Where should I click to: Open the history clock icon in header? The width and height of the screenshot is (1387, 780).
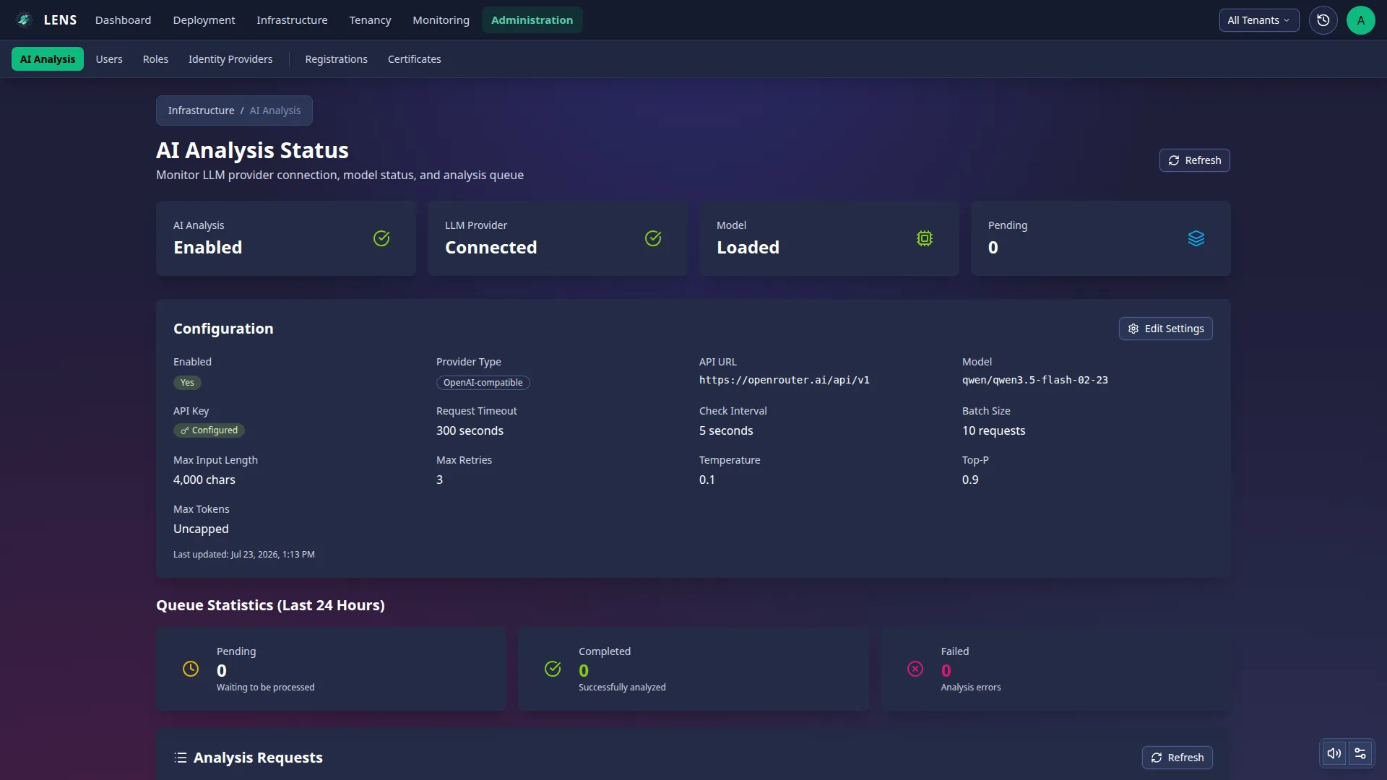coord(1323,20)
